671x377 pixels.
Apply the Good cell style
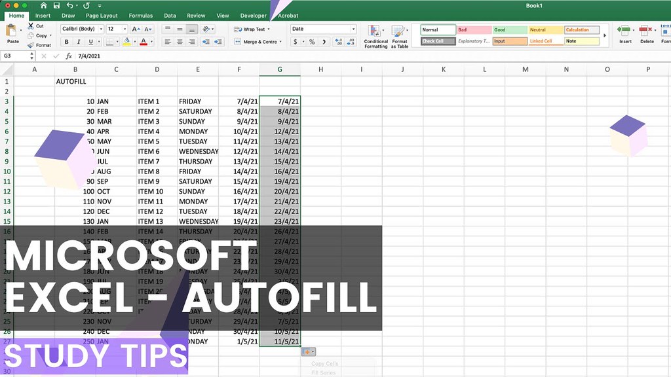[x=510, y=30]
